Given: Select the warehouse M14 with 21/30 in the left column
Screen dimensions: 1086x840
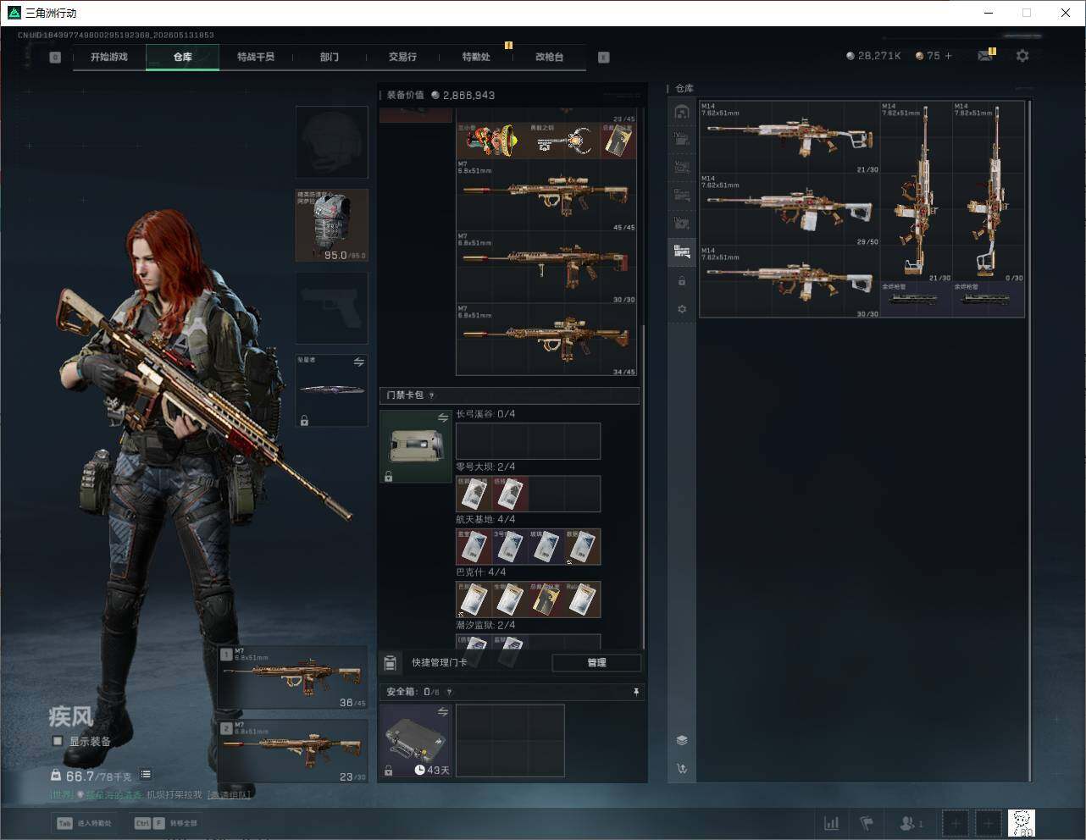Looking at the screenshot, I should 790,138.
